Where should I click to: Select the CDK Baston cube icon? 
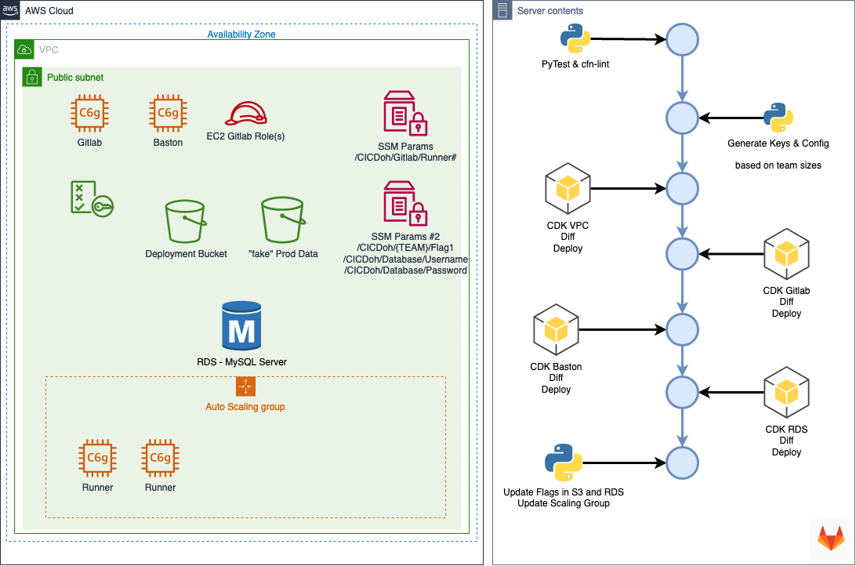[556, 330]
